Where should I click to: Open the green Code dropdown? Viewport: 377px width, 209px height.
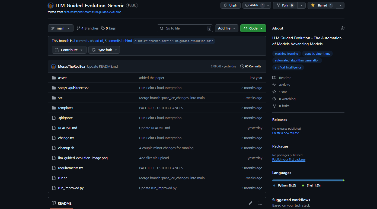253,28
